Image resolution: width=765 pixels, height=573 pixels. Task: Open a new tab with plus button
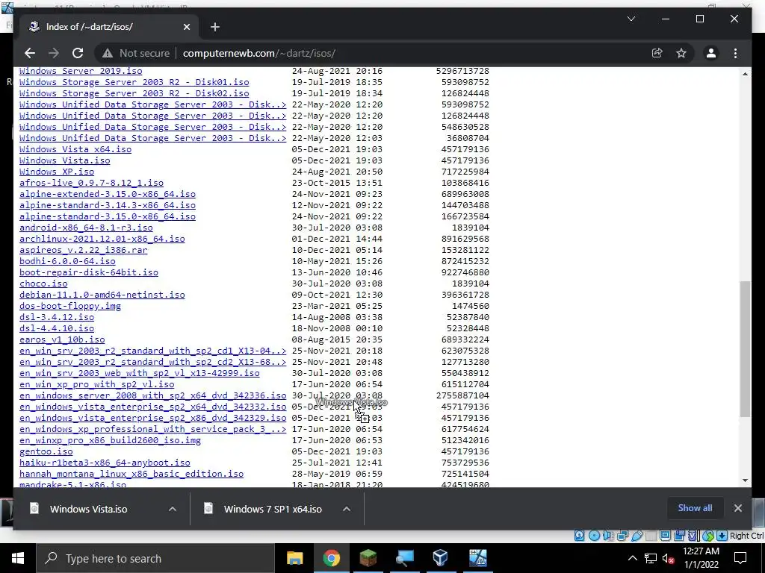[215, 27]
